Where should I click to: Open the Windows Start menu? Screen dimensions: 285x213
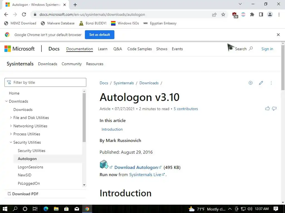5,209
